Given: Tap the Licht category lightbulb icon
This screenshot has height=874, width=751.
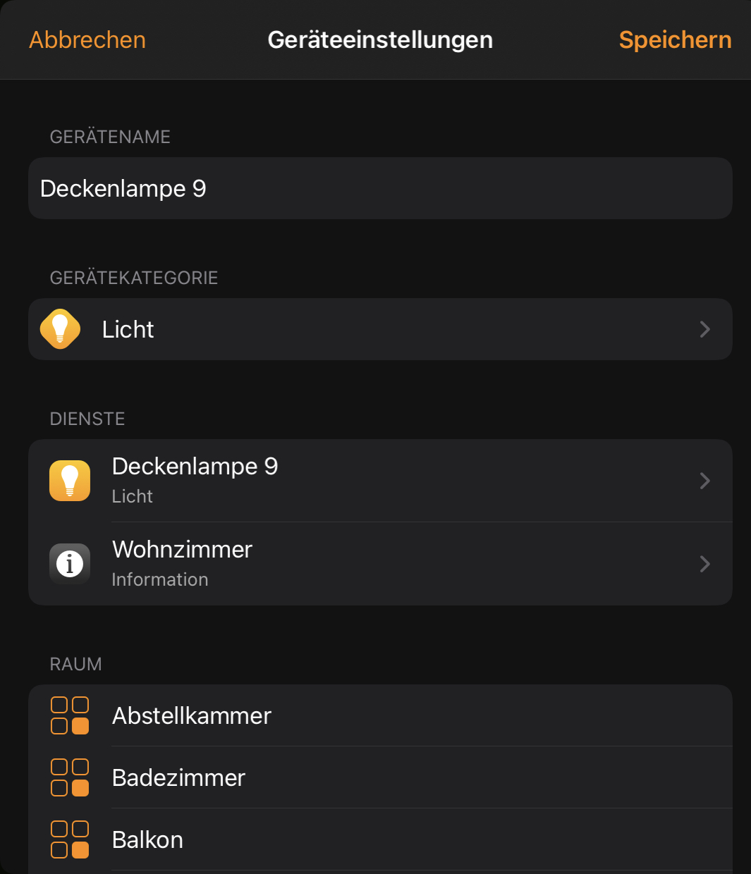Looking at the screenshot, I should [x=60, y=329].
